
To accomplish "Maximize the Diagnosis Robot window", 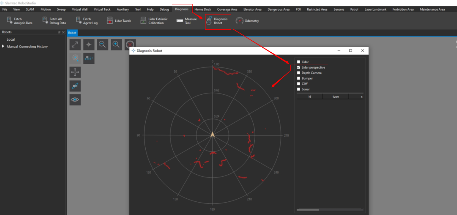I will 350,50.
